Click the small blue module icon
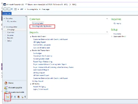 [15, 97]
